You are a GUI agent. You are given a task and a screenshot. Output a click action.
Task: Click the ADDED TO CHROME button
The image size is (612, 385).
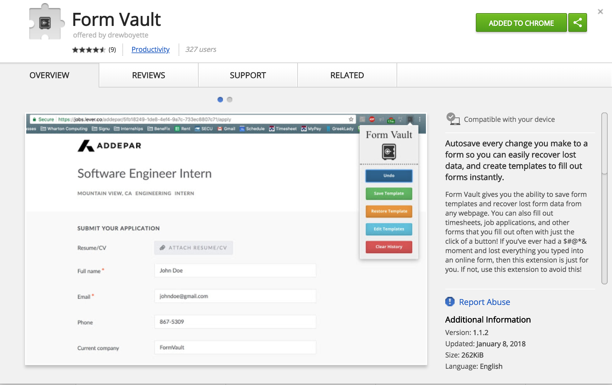click(521, 23)
